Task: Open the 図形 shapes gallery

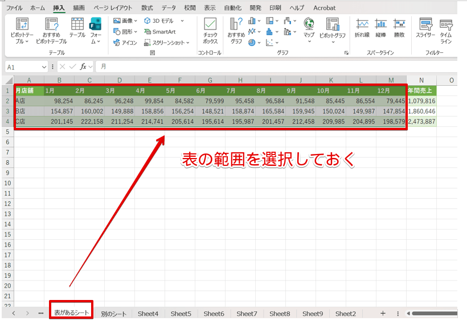Action: [125, 31]
